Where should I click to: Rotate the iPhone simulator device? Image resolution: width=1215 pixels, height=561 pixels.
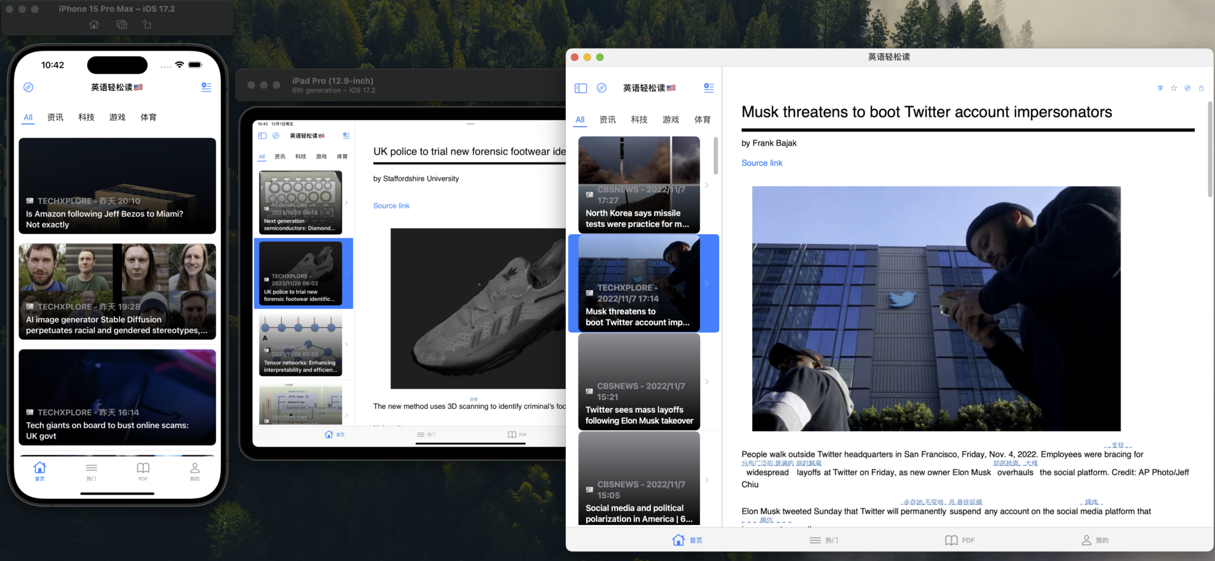tap(147, 25)
